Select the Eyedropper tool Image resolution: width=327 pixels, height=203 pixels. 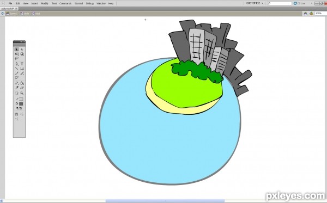17,88
